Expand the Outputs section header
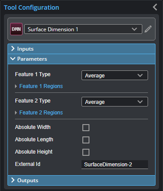This screenshot has height=191, width=163. 81,180
